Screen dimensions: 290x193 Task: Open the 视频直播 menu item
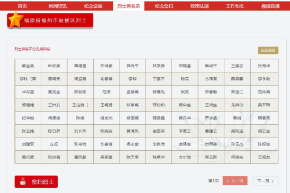270,6
